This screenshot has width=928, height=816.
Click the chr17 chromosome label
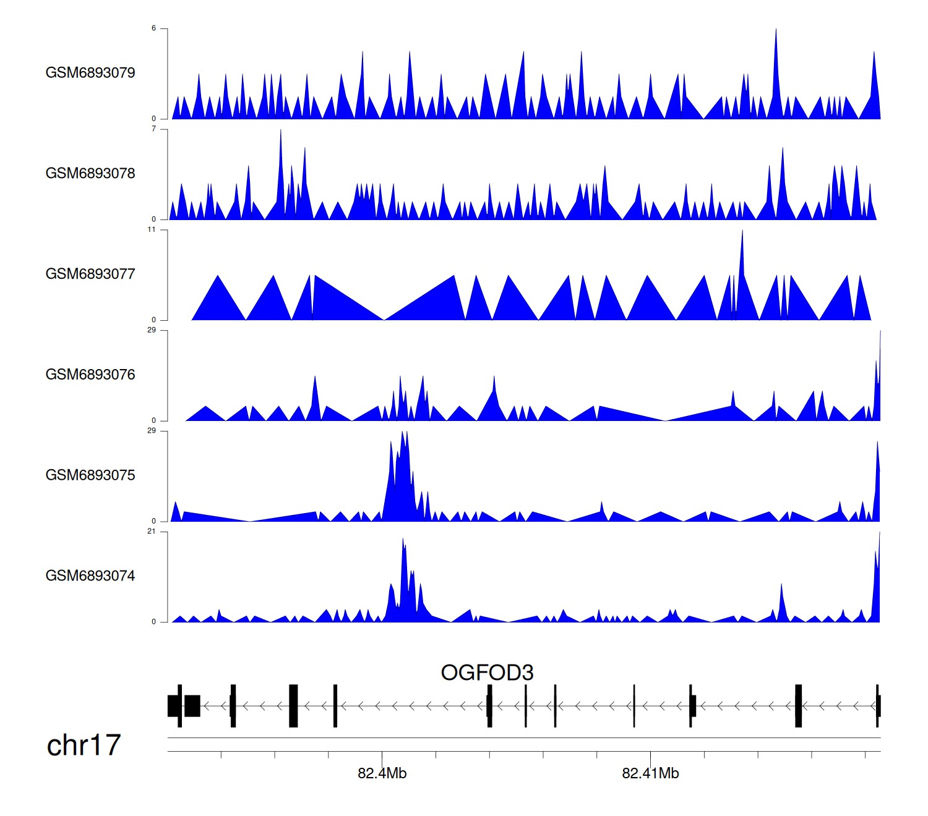coord(84,746)
